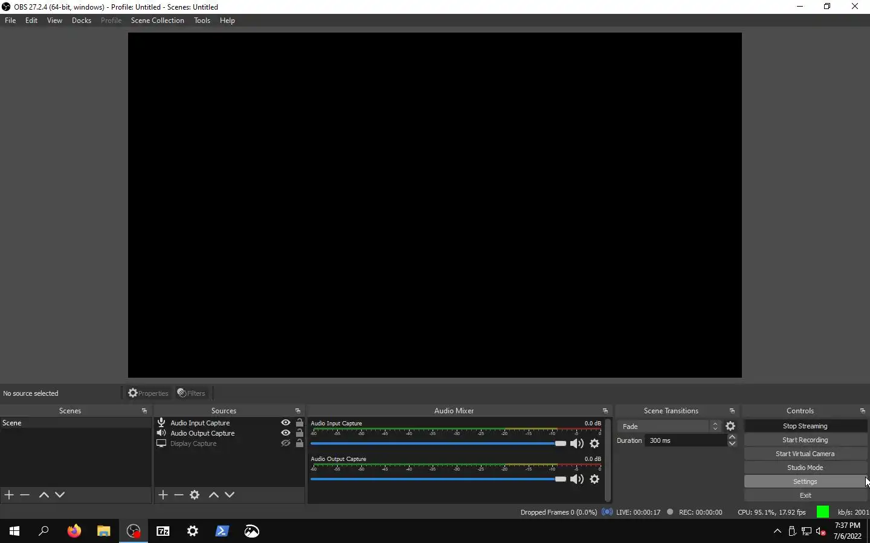The height and width of the screenshot is (543, 870).
Task: Adjust Audio Output Capture volume slider
Action: (438, 479)
